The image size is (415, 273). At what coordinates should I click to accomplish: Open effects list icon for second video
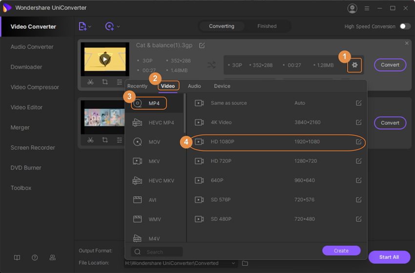[119, 140]
